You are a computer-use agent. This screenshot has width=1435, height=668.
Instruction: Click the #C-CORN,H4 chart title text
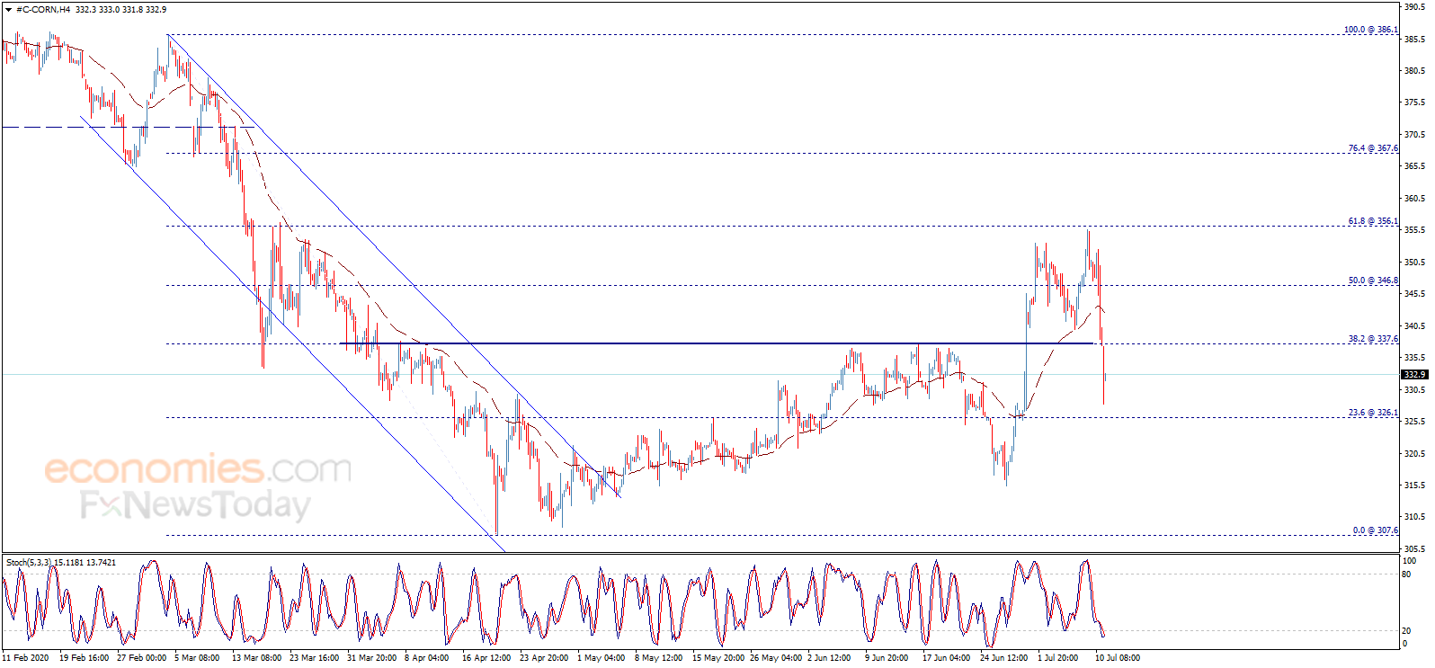pos(43,10)
